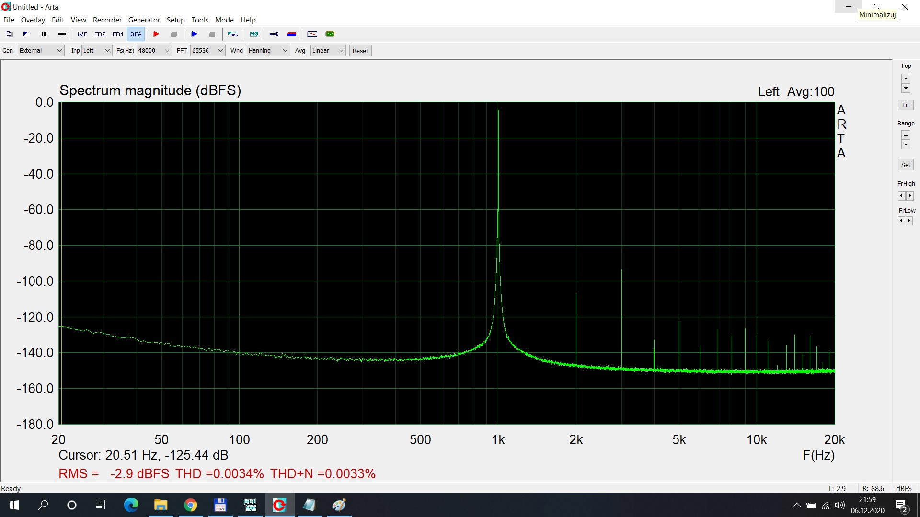Click the New document toolbar icon
The width and height of the screenshot is (920, 517).
pyautogui.click(x=9, y=34)
